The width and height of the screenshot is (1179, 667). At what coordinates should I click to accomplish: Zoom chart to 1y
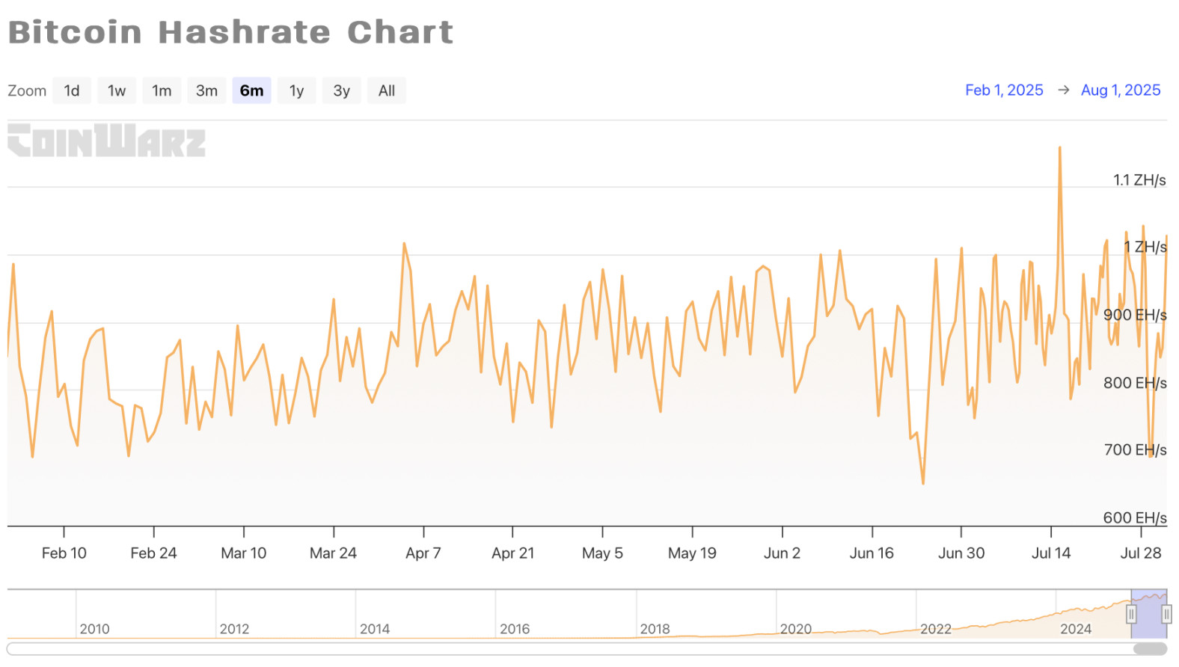296,90
